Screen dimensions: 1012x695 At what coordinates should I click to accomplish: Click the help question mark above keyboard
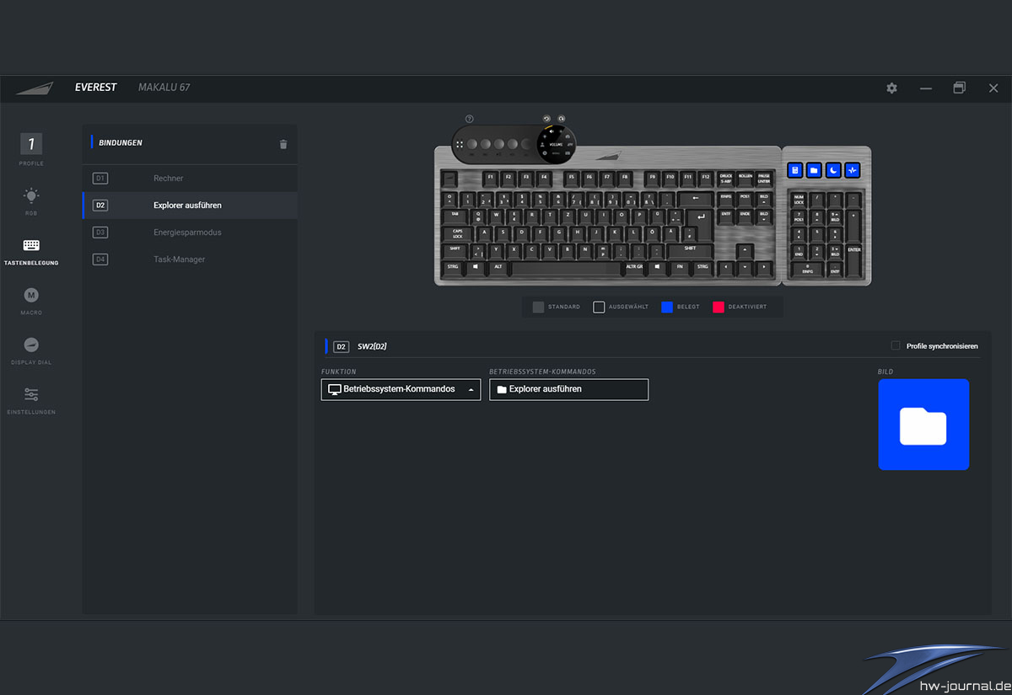(469, 119)
